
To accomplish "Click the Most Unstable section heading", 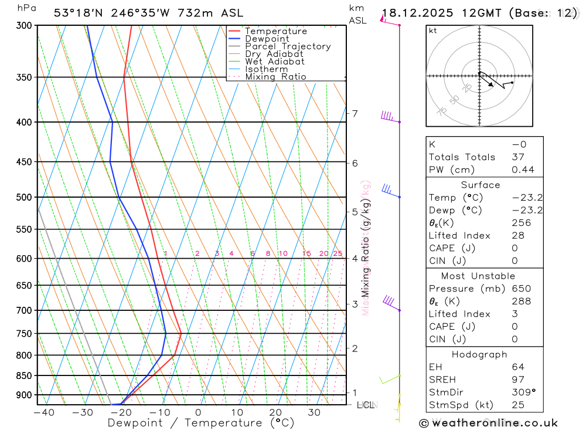I will (478, 276).
